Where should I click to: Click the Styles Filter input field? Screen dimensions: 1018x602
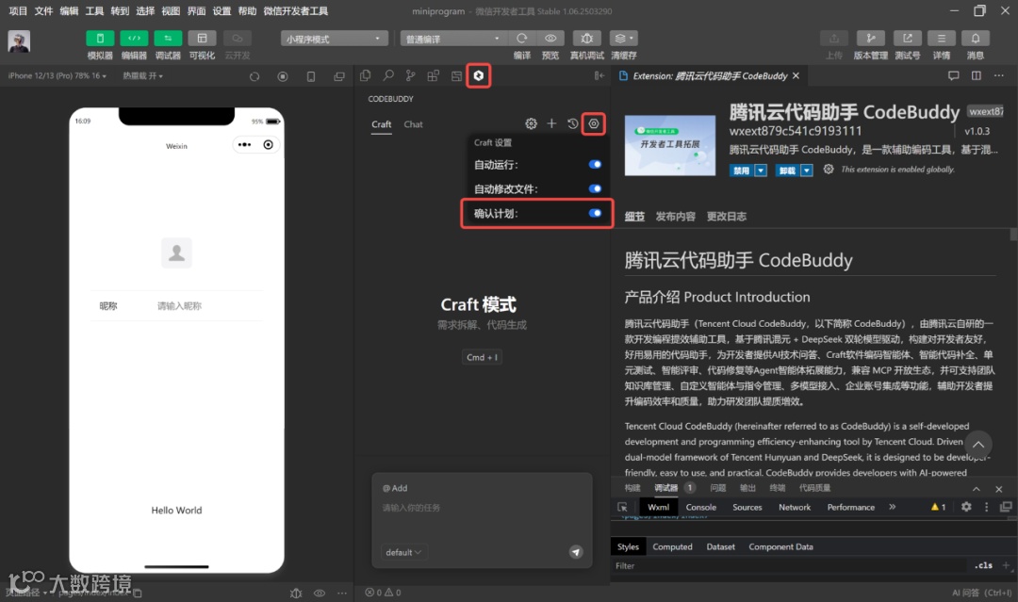pos(789,565)
